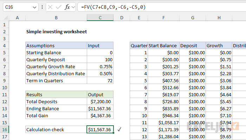Click the $7,200.00 total deposits cell
The image size is (246, 140).
pos(100,102)
